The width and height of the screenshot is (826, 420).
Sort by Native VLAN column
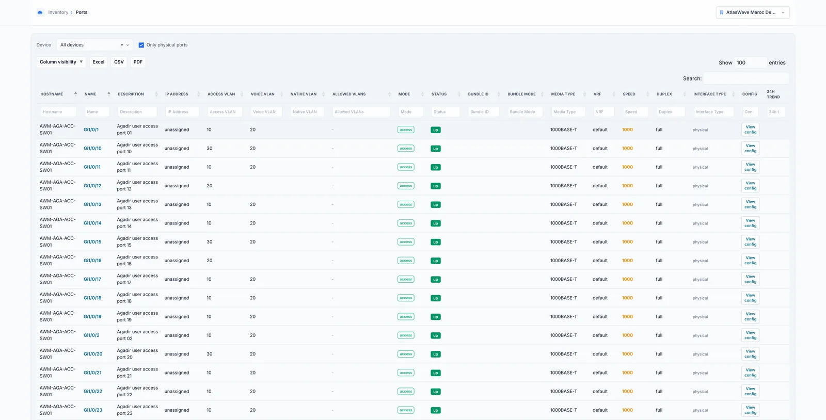307,94
